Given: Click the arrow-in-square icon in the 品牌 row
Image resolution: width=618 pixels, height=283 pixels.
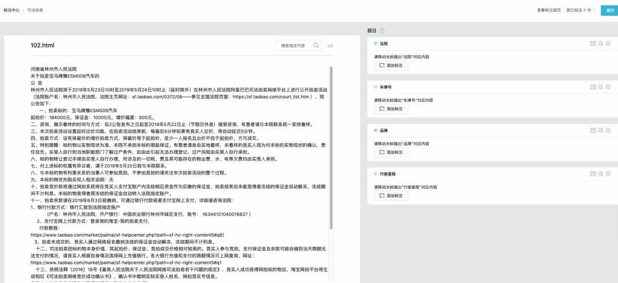Looking at the screenshot, I should tap(593, 130).
